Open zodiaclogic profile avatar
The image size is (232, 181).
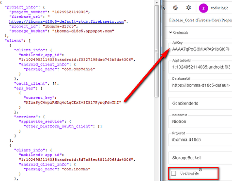click(x=203, y=8)
